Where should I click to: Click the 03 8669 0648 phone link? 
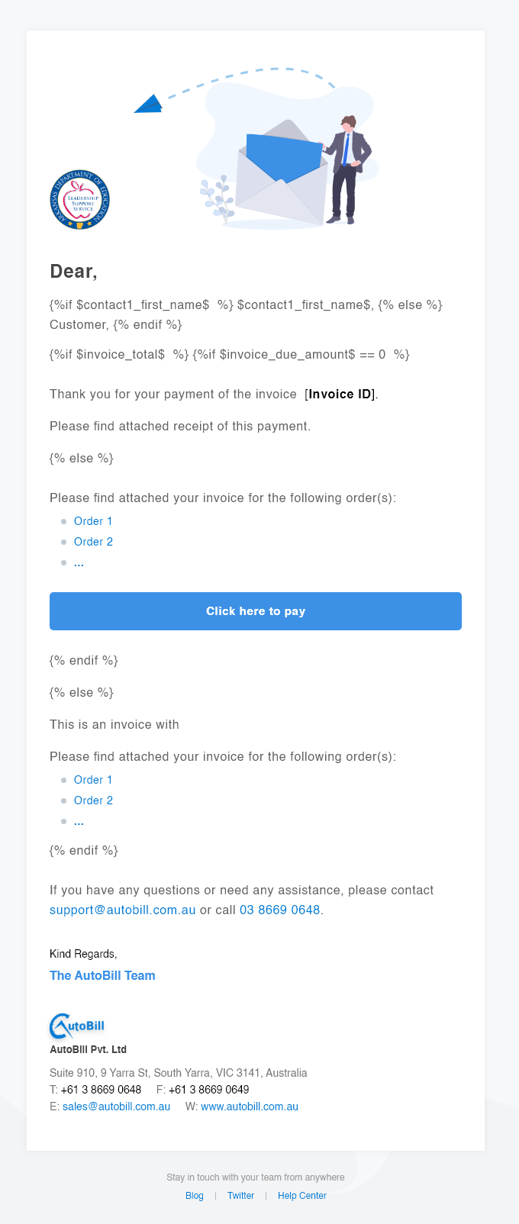(x=279, y=910)
